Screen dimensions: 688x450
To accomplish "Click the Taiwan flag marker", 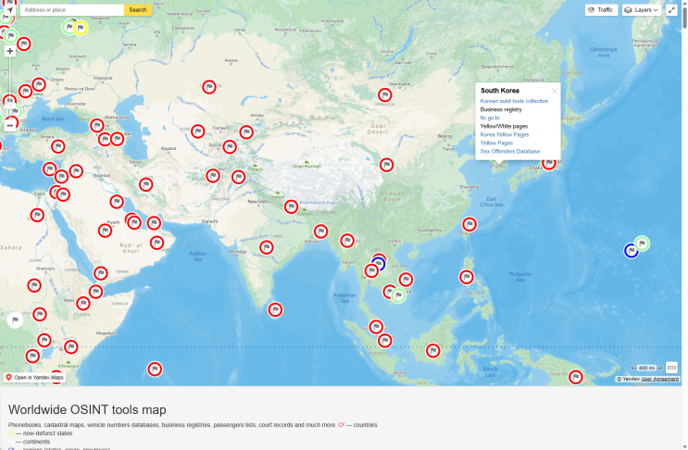I will pyautogui.click(x=469, y=225).
